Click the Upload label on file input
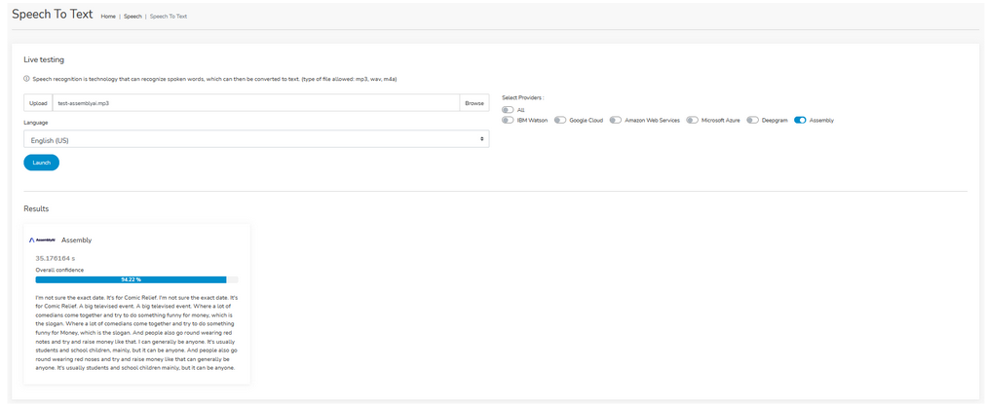986x405 pixels. coord(38,102)
